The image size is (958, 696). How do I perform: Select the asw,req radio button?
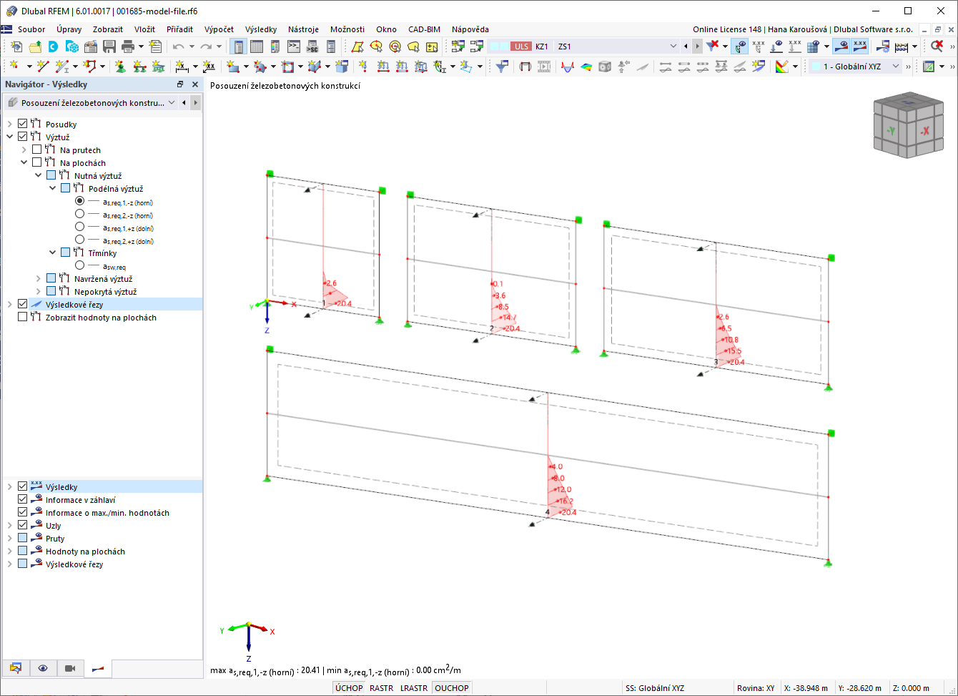80,266
